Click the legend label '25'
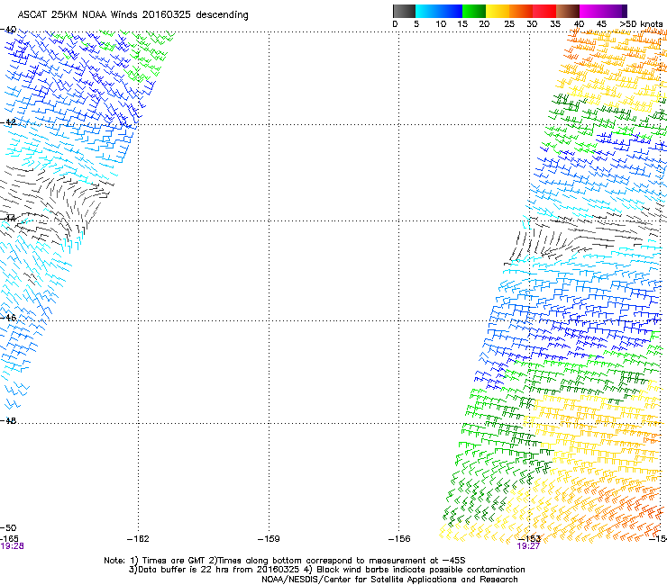The image size is (667, 585). [509, 24]
